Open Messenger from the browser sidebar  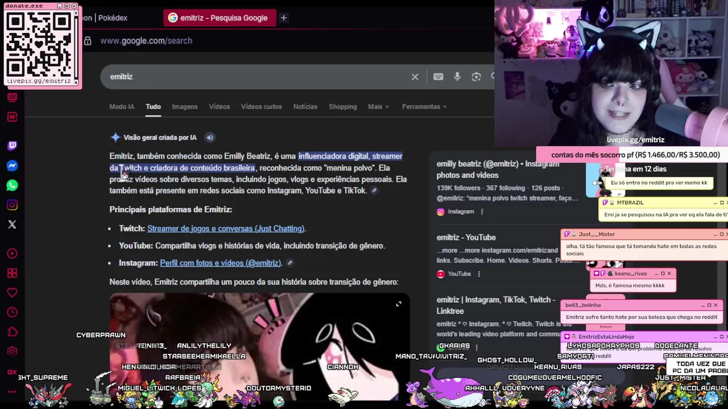click(x=12, y=166)
